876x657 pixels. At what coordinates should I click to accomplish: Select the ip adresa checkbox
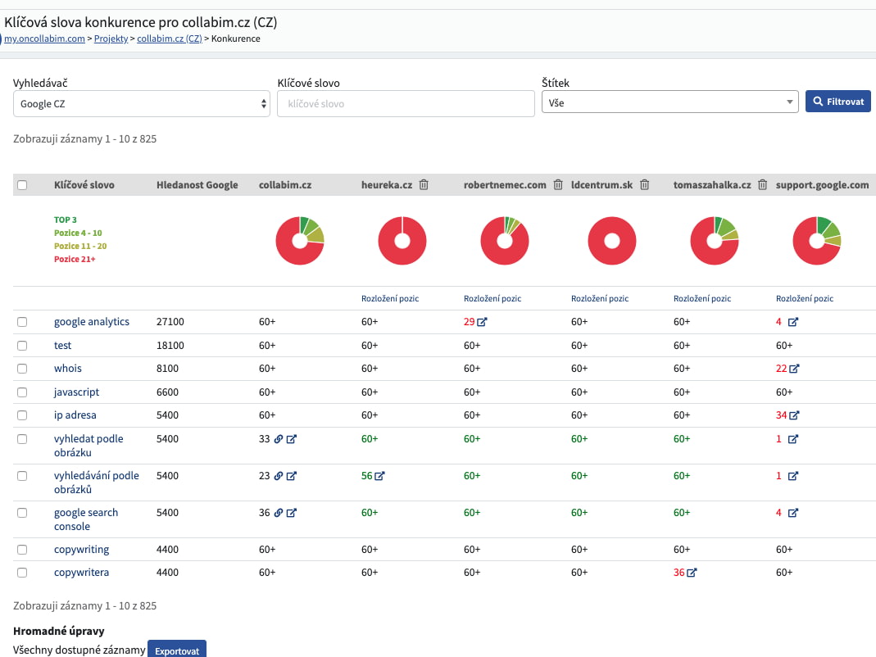(22, 415)
